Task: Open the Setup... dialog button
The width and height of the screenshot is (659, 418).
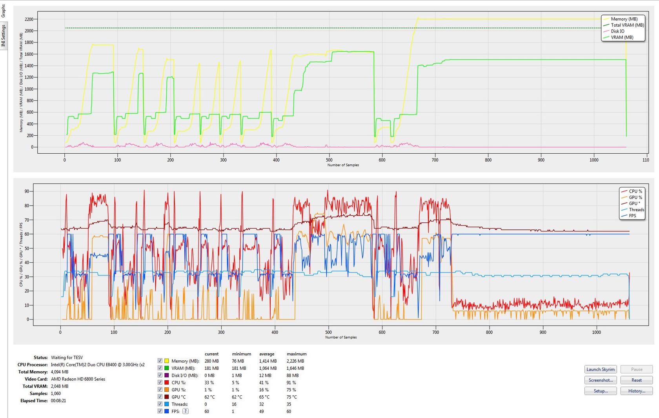Action: [x=600, y=391]
